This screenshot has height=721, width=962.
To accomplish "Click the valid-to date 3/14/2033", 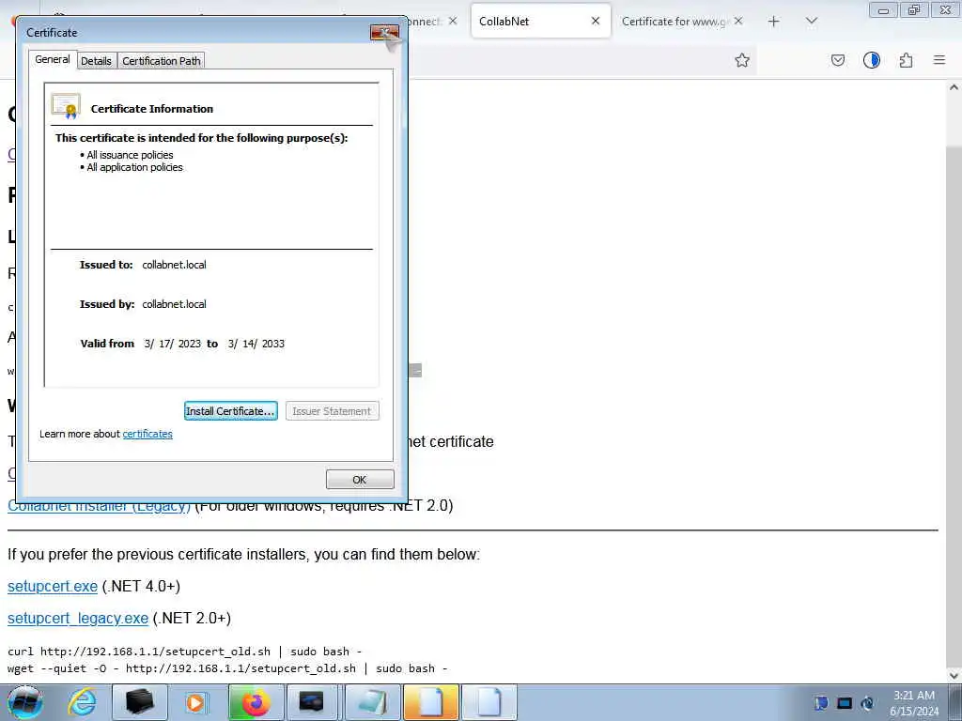I will (256, 344).
